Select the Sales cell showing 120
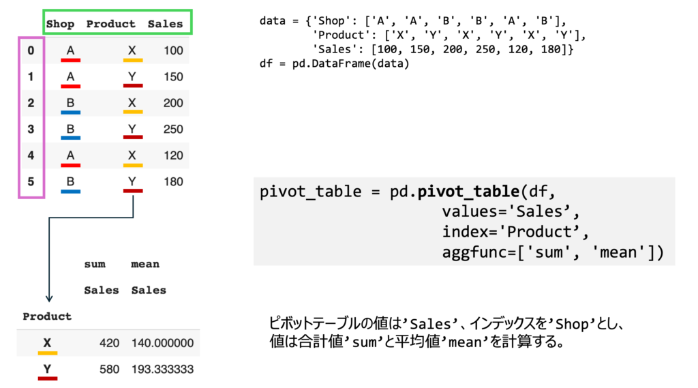 click(x=173, y=155)
